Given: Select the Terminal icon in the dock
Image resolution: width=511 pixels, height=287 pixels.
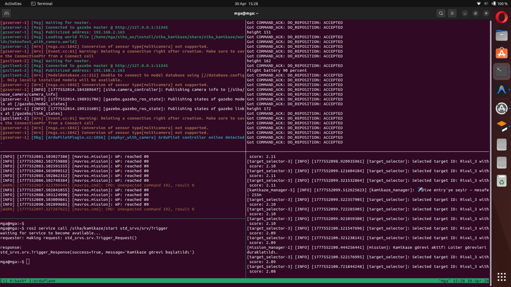Looking at the screenshot, I should (x=501, y=71).
